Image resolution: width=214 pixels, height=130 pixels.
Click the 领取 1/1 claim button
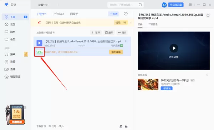pos(121,23)
